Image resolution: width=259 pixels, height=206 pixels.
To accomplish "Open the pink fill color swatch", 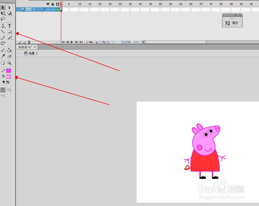I will pyautogui.click(x=8, y=76).
